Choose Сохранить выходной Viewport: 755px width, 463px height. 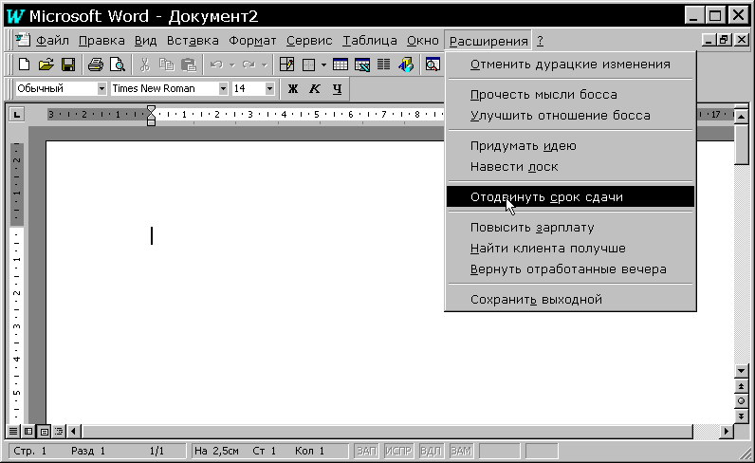tap(571, 299)
